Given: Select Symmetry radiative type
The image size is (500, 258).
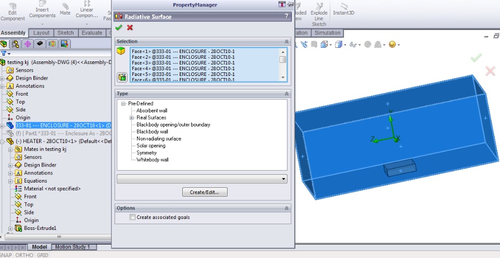Looking at the screenshot, I should [x=147, y=152].
